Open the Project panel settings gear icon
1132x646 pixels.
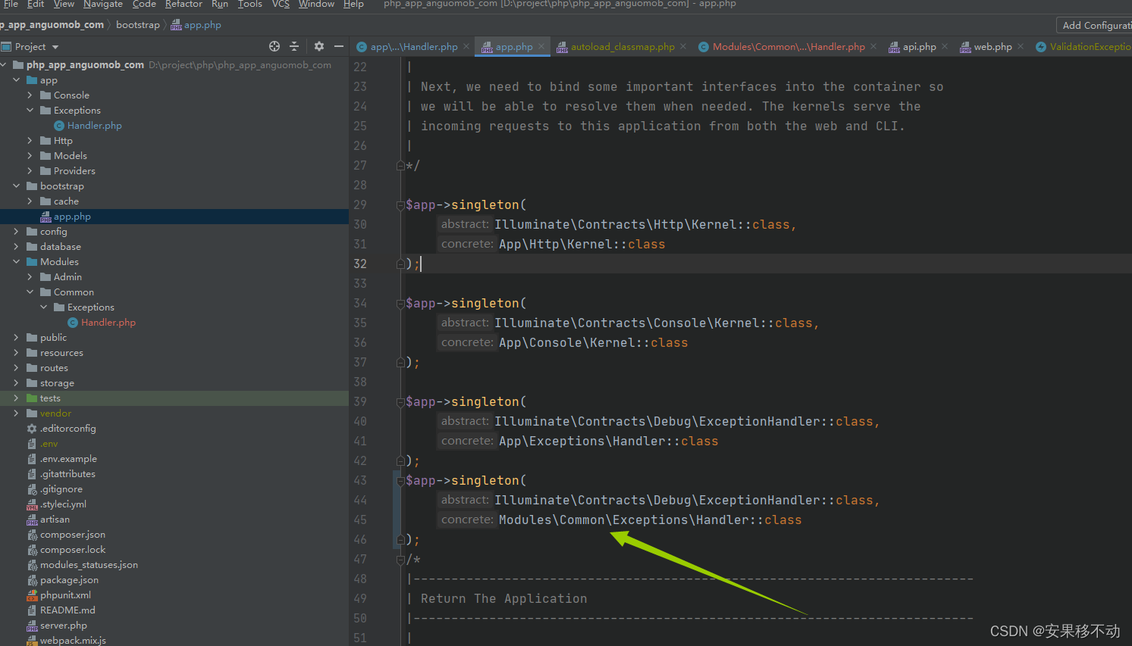(318, 46)
